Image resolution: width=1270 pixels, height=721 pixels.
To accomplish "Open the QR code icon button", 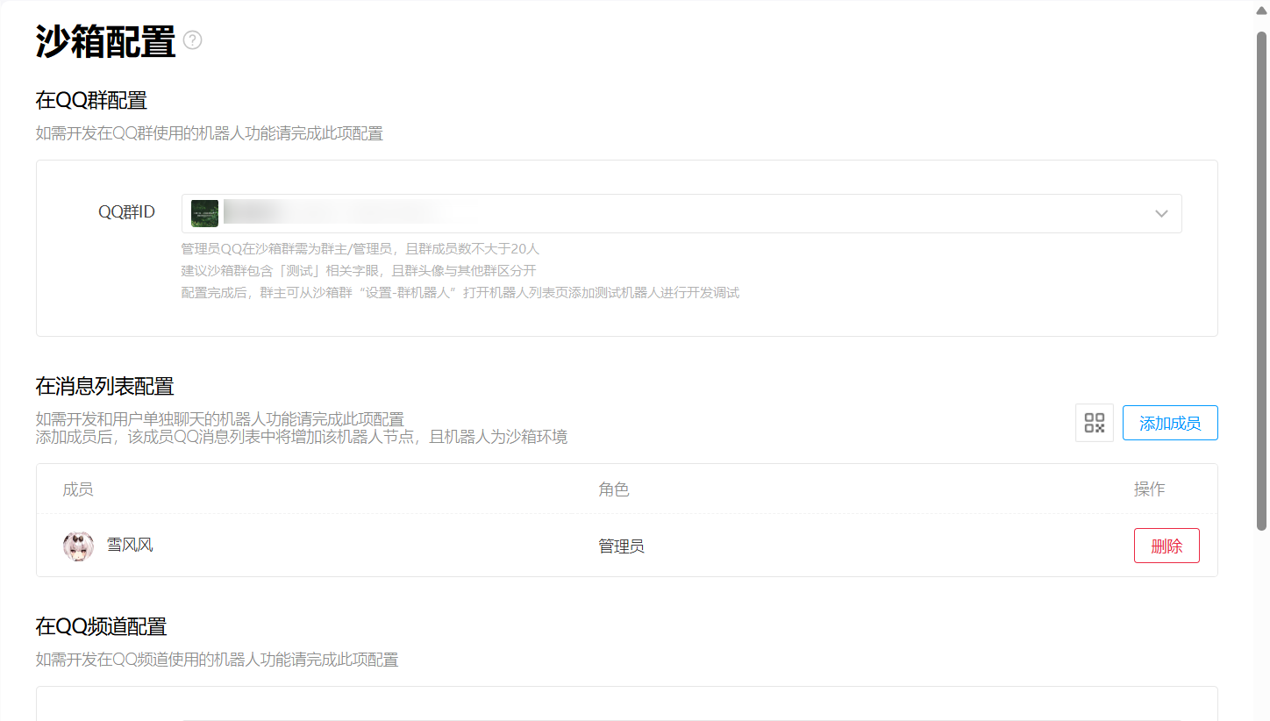I will [x=1094, y=423].
